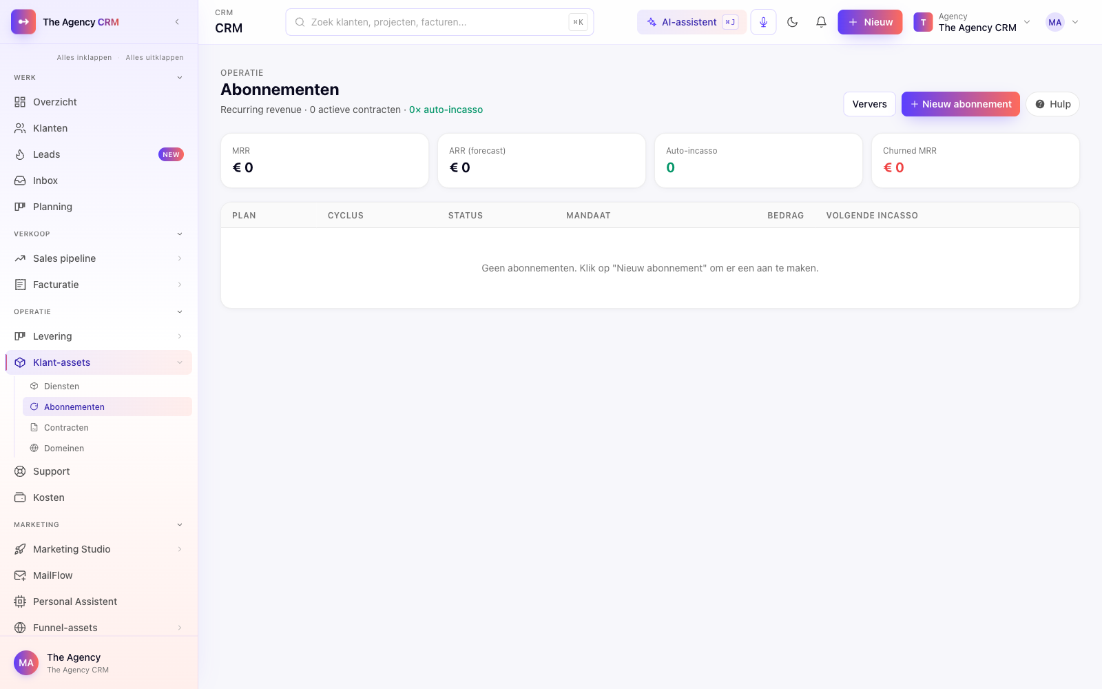Click the Personal Assistent chip icon
The image size is (1102, 689).
(x=20, y=601)
